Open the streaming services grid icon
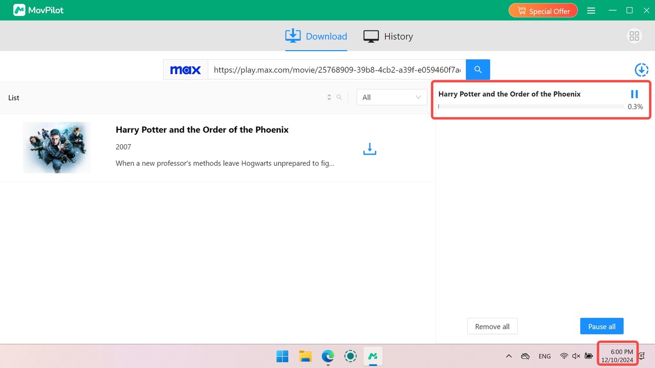This screenshot has height=368, width=655. [x=635, y=36]
